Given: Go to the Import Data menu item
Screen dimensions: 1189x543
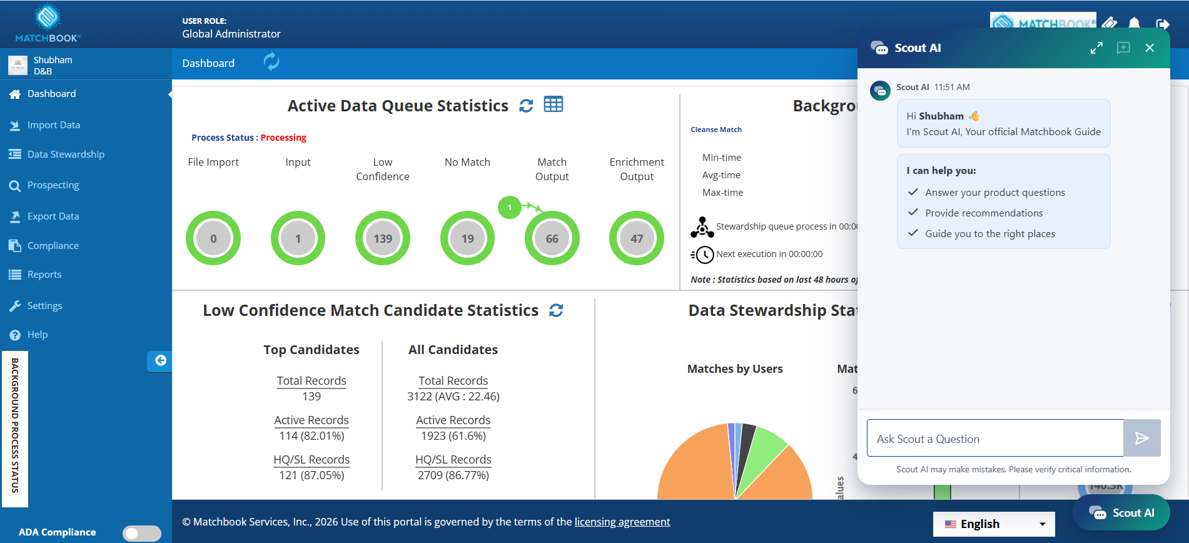Looking at the screenshot, I should pos(54,125).
